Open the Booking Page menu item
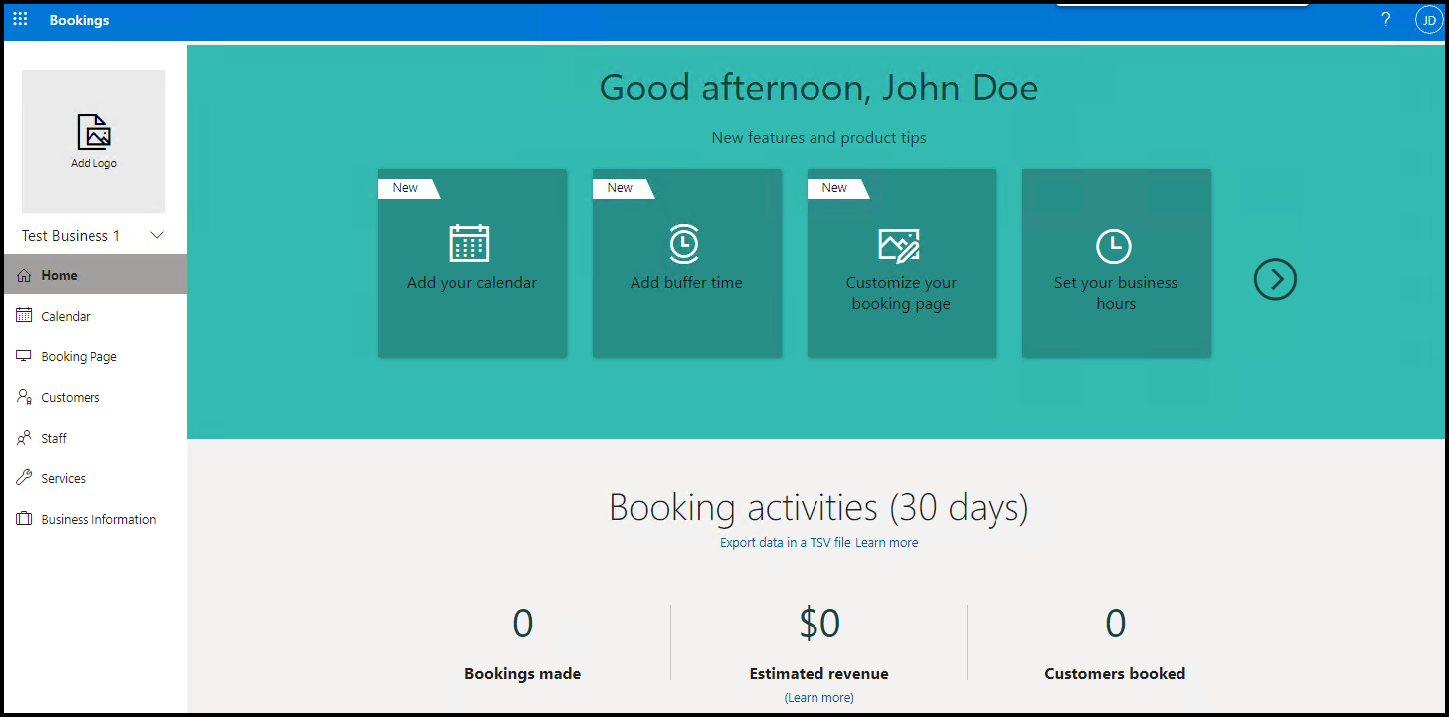 pos(95,356)
